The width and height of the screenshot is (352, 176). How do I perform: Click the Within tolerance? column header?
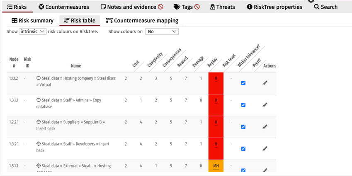coord(248,56)
